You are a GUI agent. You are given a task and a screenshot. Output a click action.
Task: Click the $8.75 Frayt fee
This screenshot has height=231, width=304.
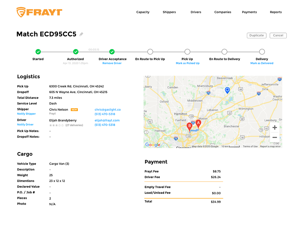pyautogui.click(x=217, y=171)
